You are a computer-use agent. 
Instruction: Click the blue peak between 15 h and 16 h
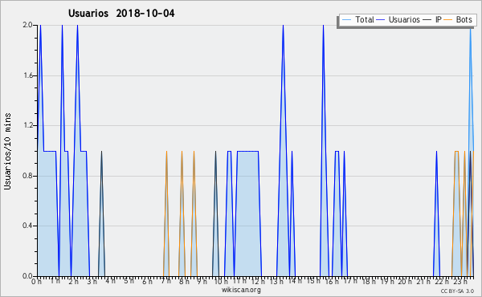point(323,150)
